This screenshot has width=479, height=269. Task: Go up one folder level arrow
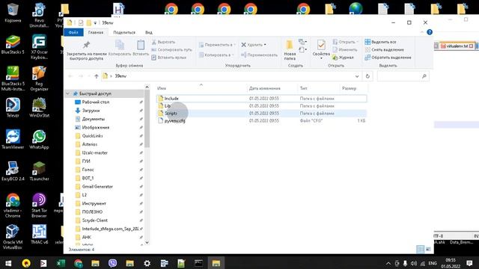(x=97, y=76)
